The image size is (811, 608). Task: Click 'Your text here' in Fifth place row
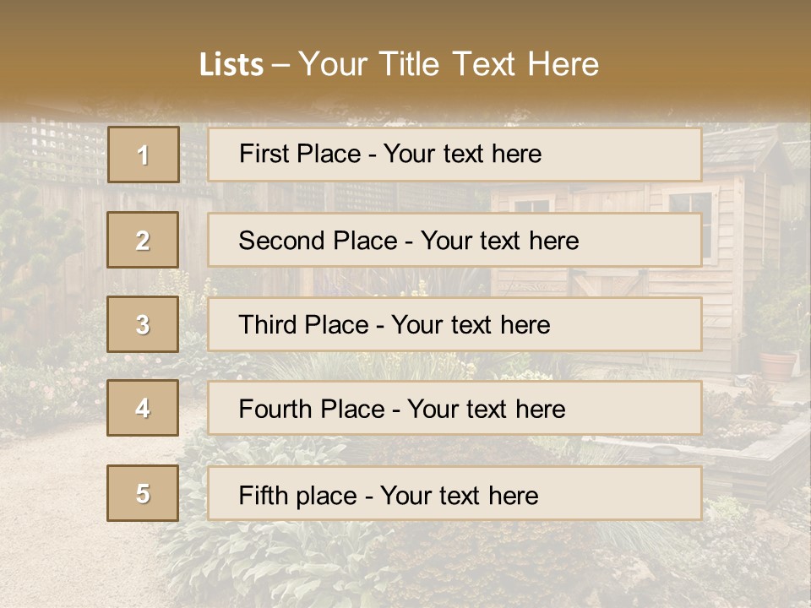pos(460,496)
